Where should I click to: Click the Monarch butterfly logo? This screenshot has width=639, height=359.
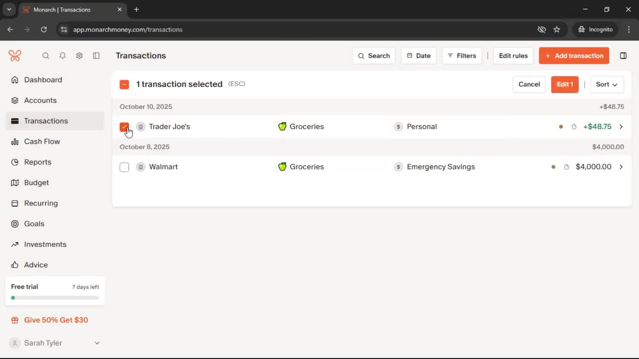(15, 56)
